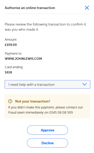Click the WWW.JOHNLEWIS.COM merchant name
The height and width of the screenshot is (153, 94).
pyautogui.click(x=23, y=59)
